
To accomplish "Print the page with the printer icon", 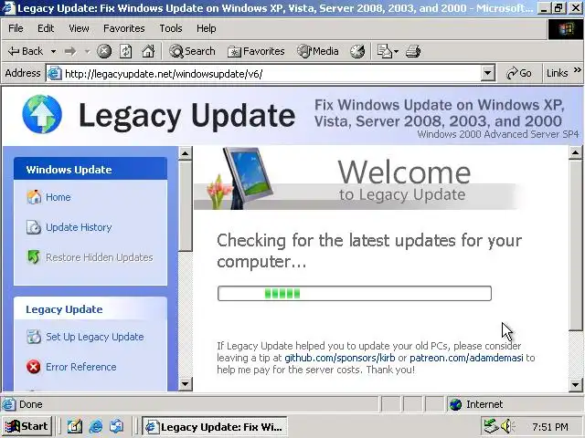I will tap(413, 51).
